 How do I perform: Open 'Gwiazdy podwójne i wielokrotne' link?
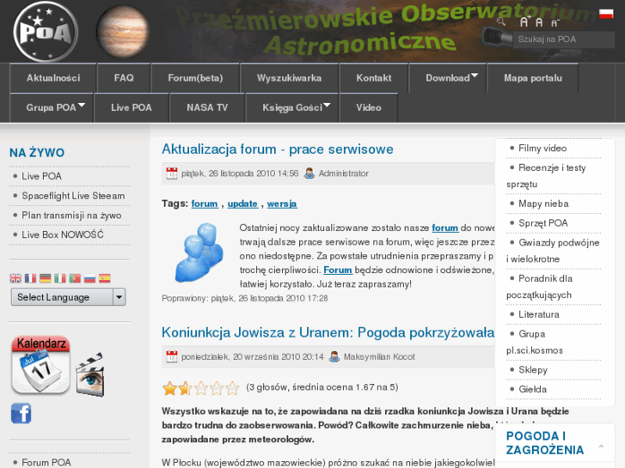pos(554,251)
